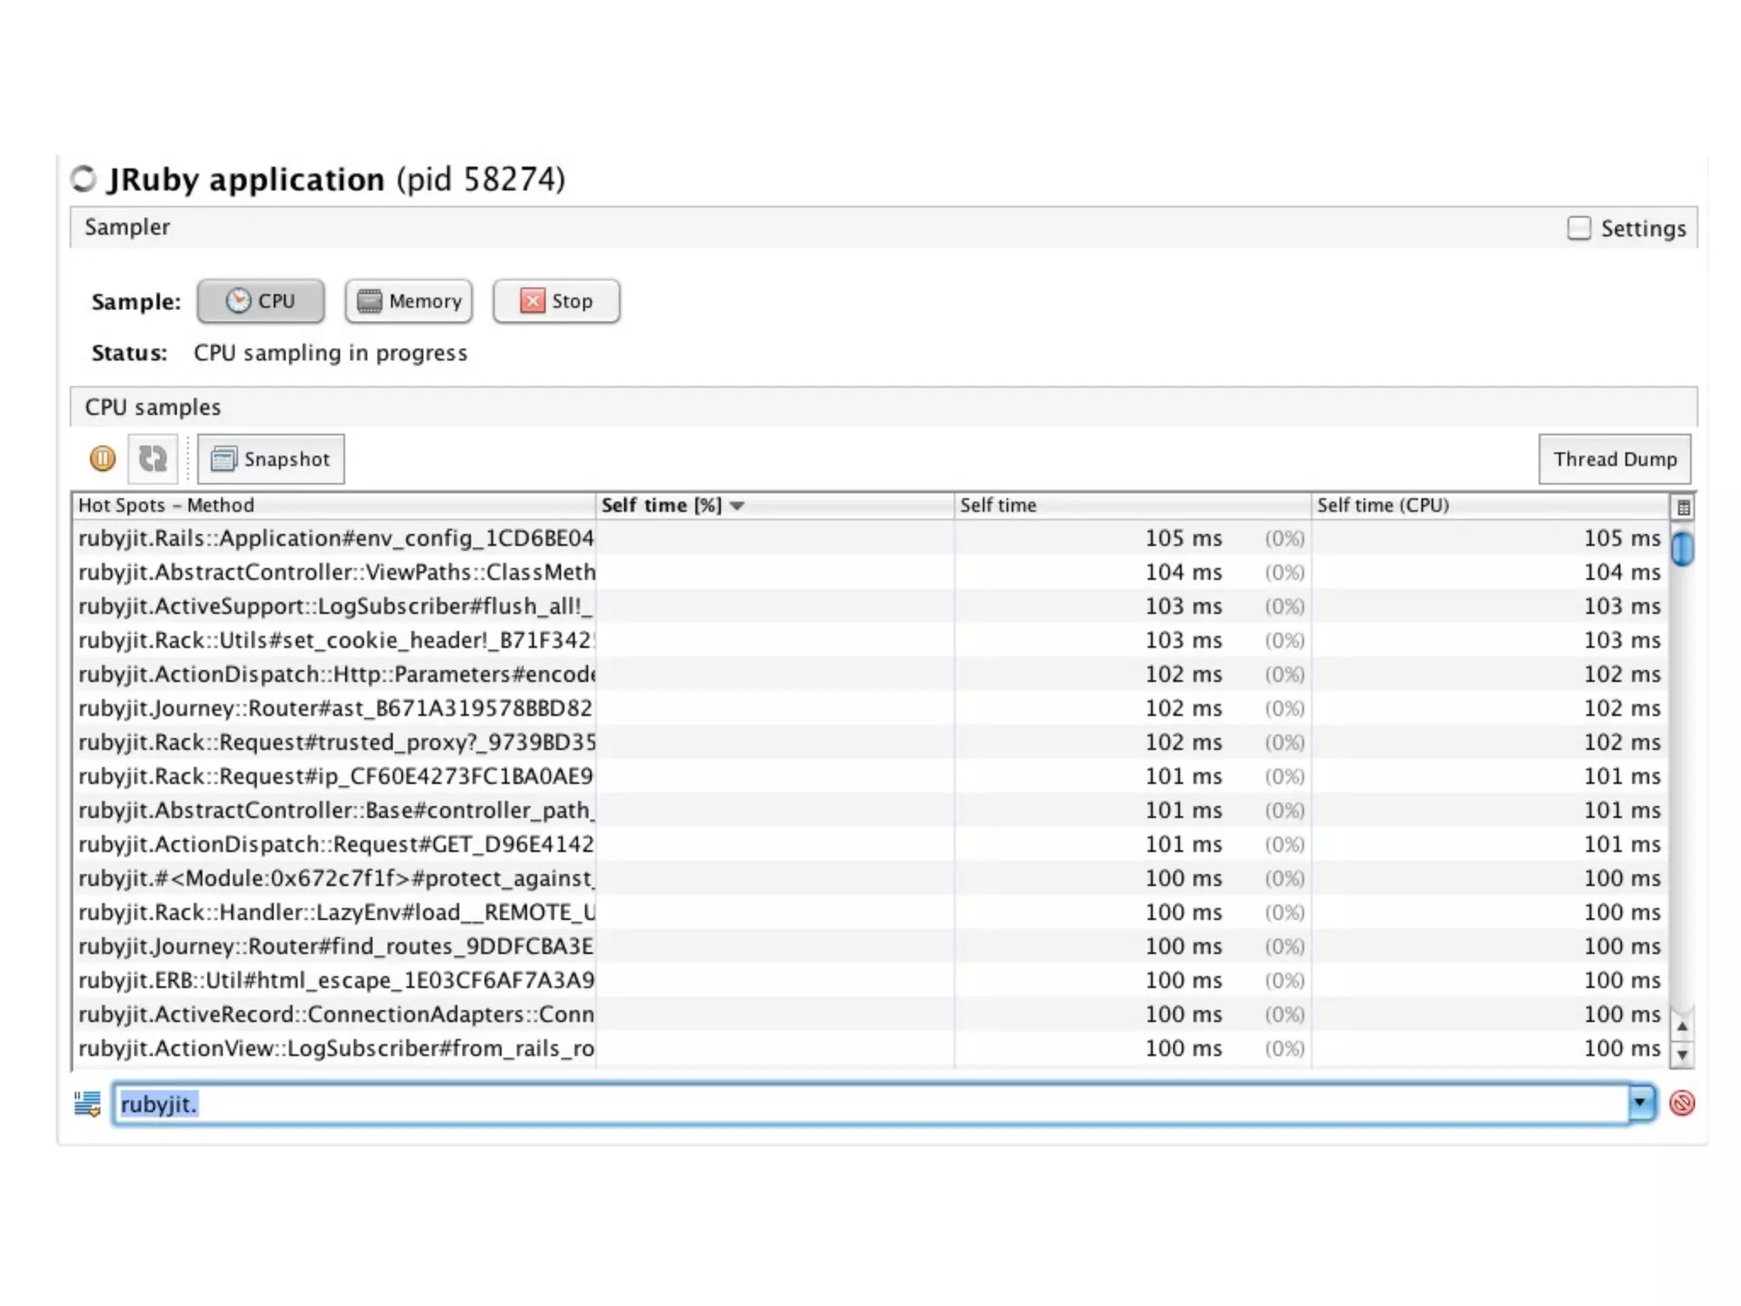Click the blue vertical scrollbar thumb
The width and height of the screenshot is (1741, 1306).
(x=1681, y=548)
